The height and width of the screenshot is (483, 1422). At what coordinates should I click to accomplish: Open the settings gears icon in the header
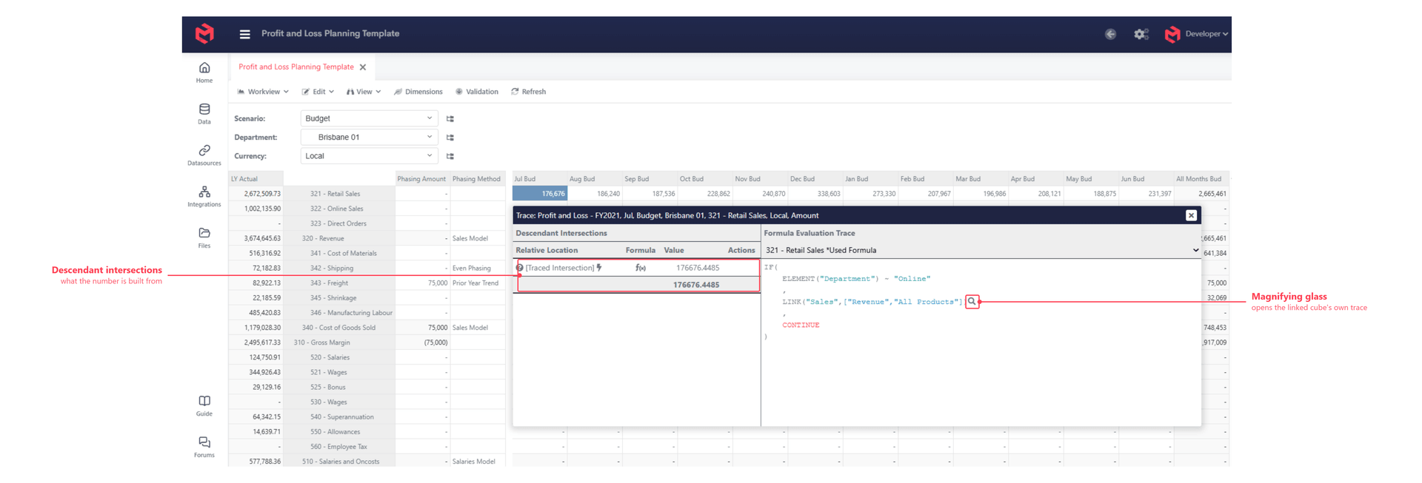[x=1141, y=34]
